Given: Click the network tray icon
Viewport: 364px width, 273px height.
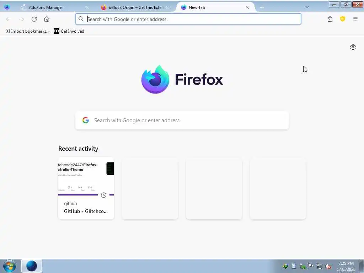Looking at the screenshot, I should [x=320, y=266].
